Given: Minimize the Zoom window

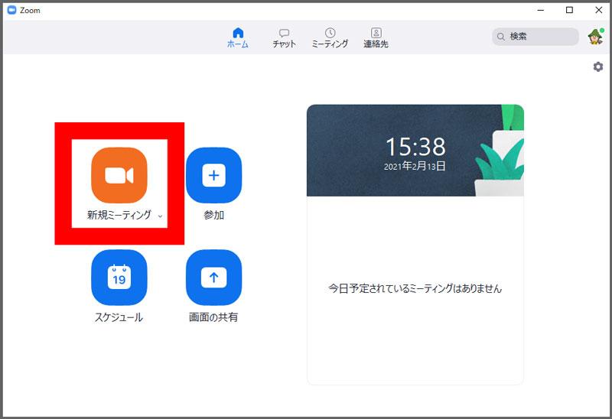Looking at the screenshot, I should tap(541, 10).
